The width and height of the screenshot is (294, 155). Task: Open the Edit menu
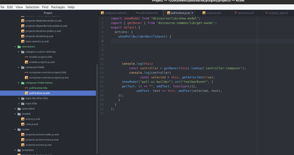click(10, 7)
